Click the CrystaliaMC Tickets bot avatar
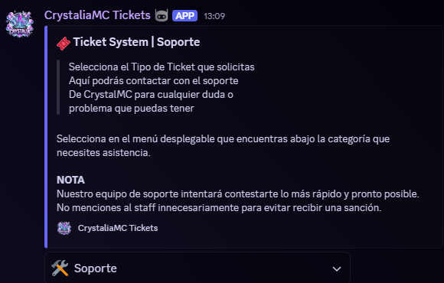The image size is (444, 283). [x=20, y=24]
